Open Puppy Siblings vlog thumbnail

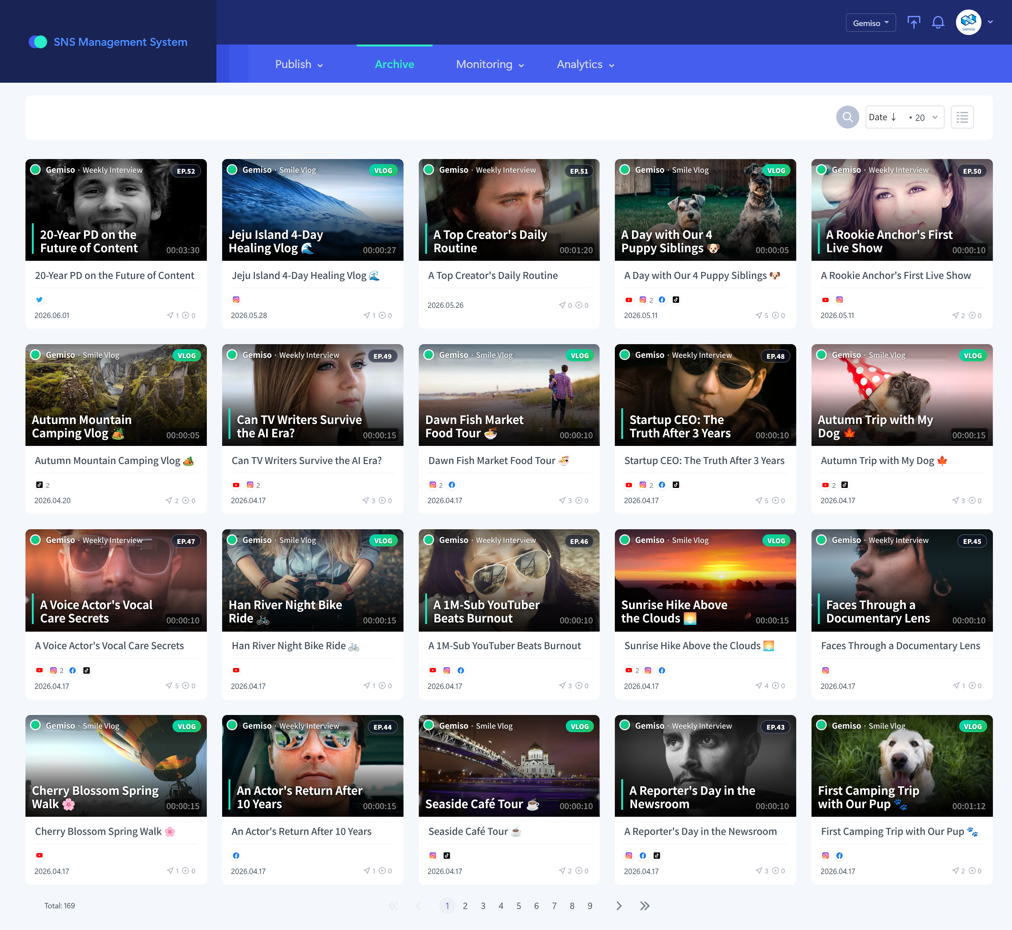[706, 210]
